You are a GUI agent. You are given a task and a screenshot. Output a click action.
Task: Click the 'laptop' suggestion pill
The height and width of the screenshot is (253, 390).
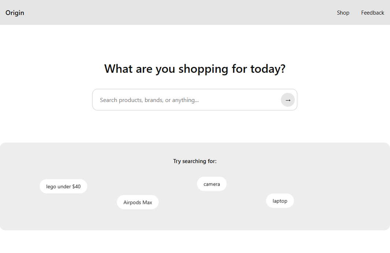coord(280,200)
